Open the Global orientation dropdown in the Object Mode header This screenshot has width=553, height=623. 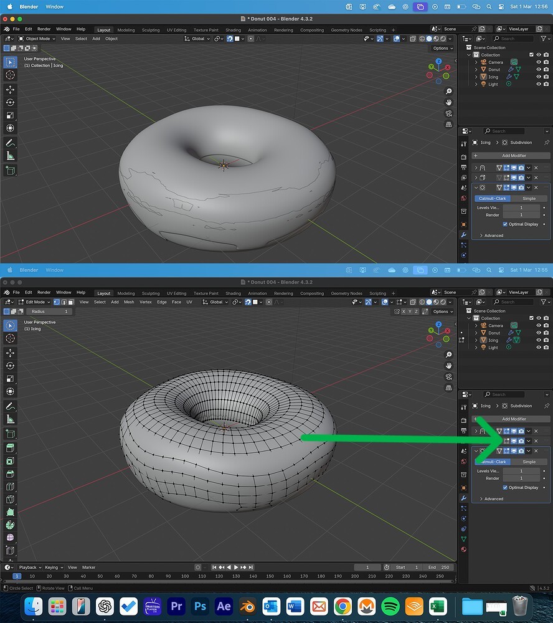tap(197, 39)
